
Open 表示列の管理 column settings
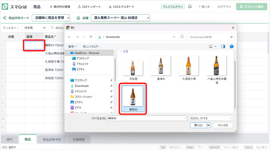pyautogui.click(x=60, y=7)
